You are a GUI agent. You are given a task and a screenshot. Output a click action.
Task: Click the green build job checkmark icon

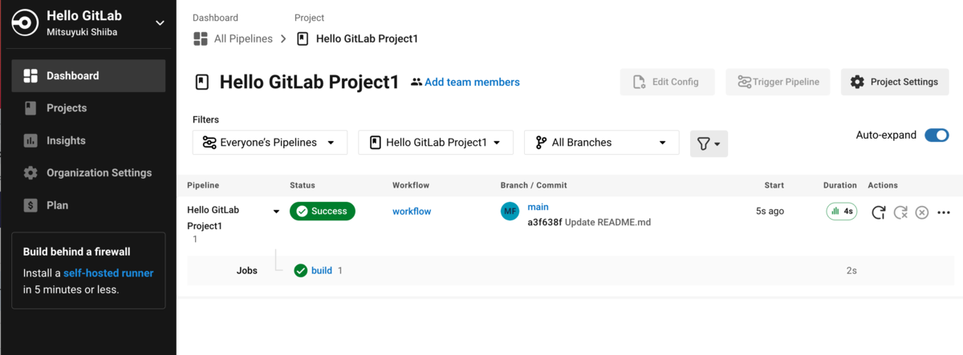coord(301,271)
